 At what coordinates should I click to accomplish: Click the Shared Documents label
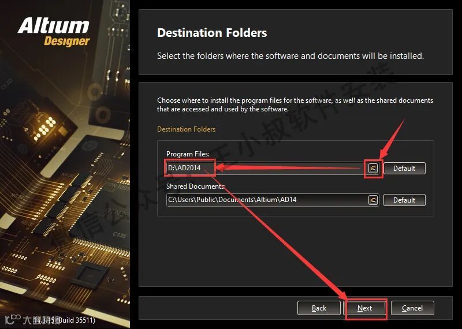pos(196,186)
